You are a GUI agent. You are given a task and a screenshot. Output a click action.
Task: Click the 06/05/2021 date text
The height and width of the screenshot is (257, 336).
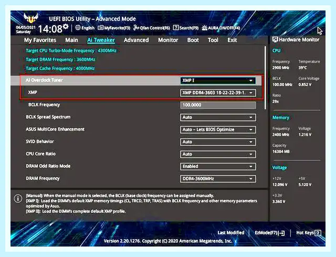[26, 27]
